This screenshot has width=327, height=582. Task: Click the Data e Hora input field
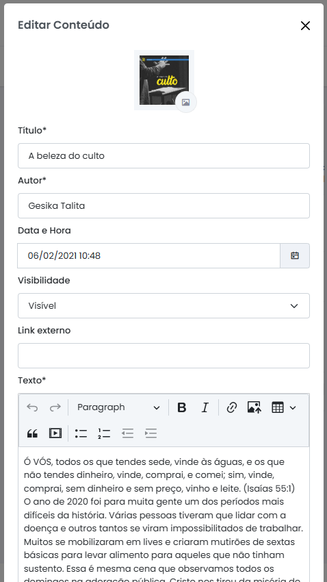click(148, 256)
